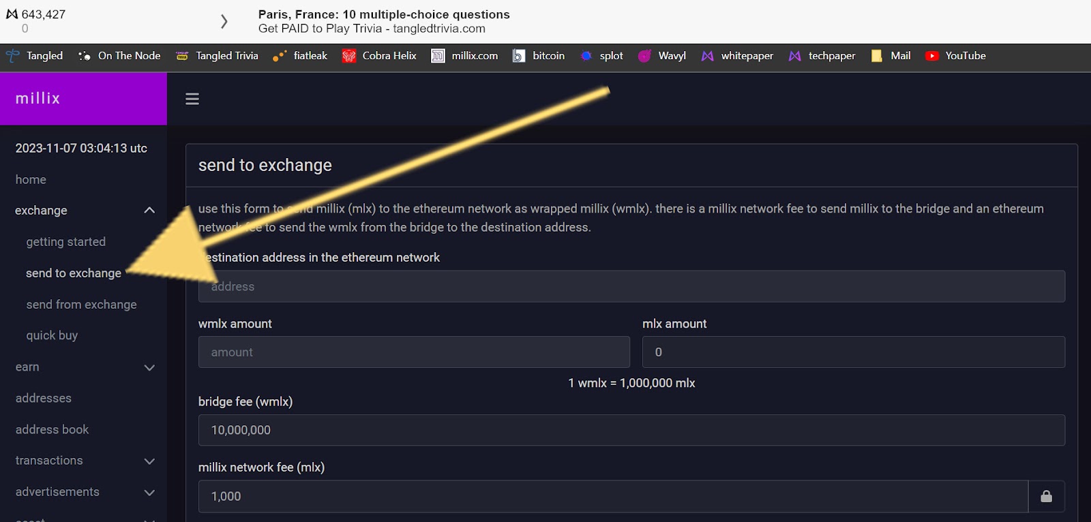Open the earn sidebar label
The image size is (1091, 522).
click(27, 367)
